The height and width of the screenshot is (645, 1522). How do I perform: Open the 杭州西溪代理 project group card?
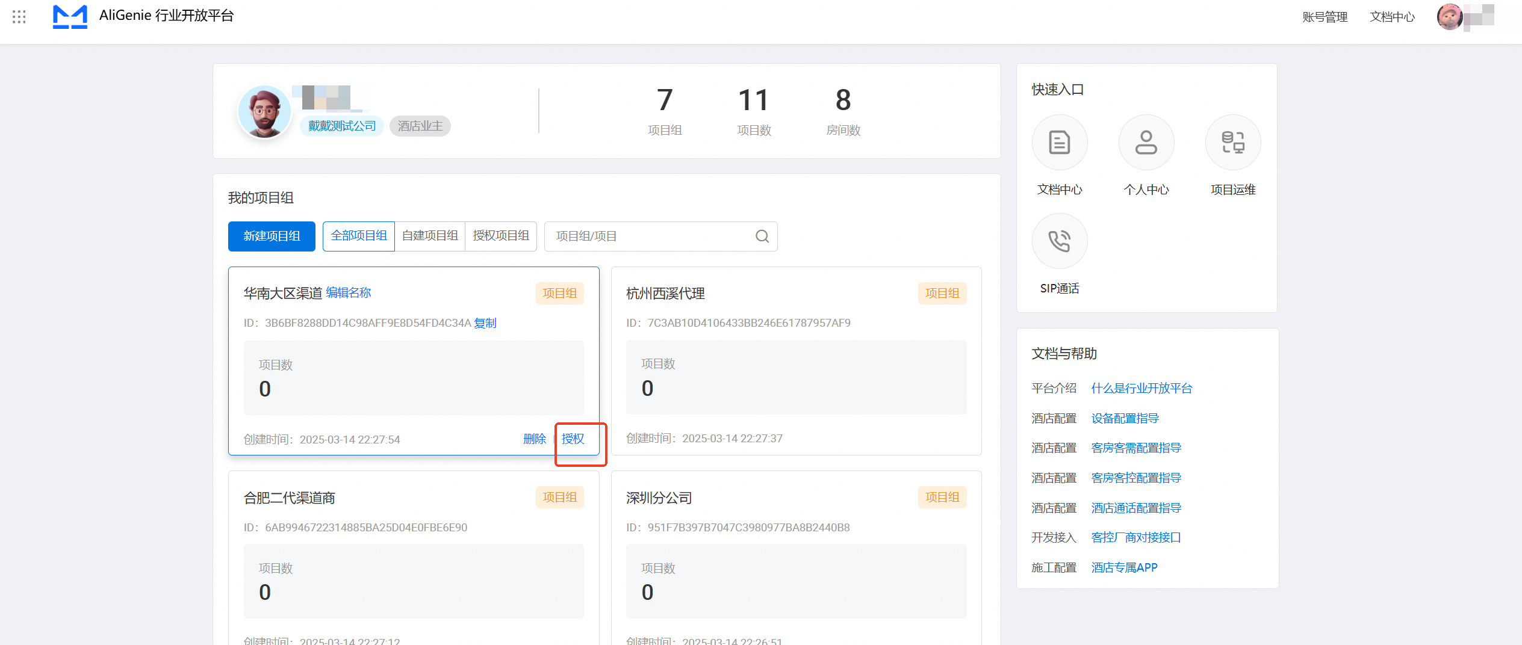[797, 361]
